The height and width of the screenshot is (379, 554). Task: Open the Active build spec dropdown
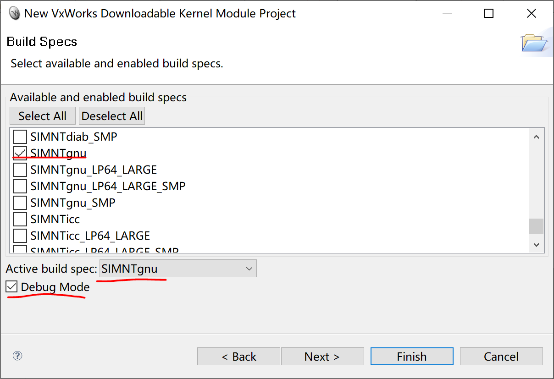coord(249,268)
